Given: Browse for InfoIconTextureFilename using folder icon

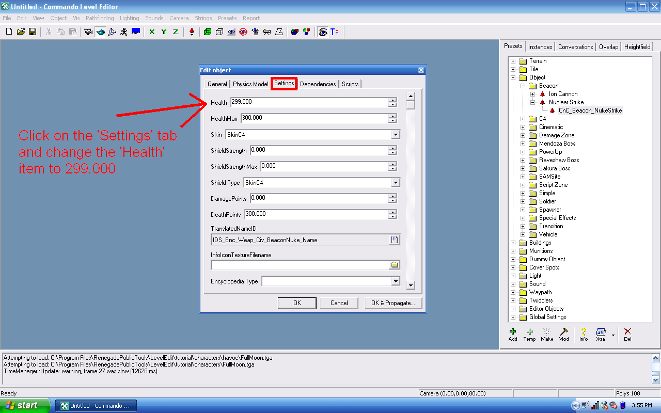Looking at the screenshot, I should tap(395, 265).
